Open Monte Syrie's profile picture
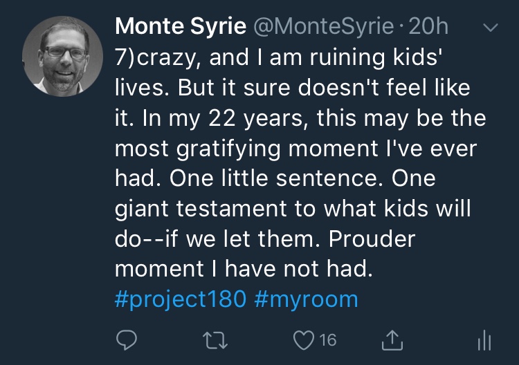This screenshot has height=365, width=519. 59,56
